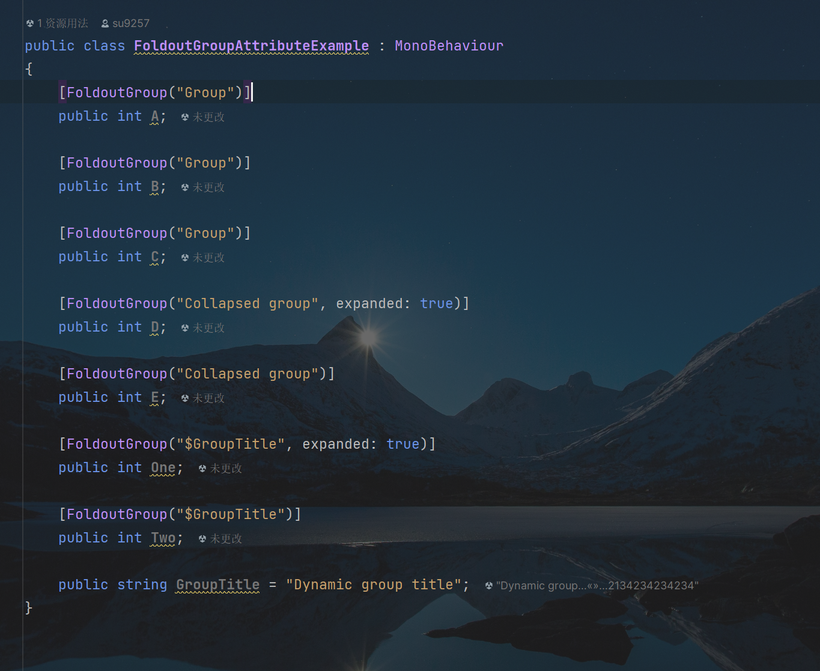Click the Unity icon beside field E

click(185, 398)
